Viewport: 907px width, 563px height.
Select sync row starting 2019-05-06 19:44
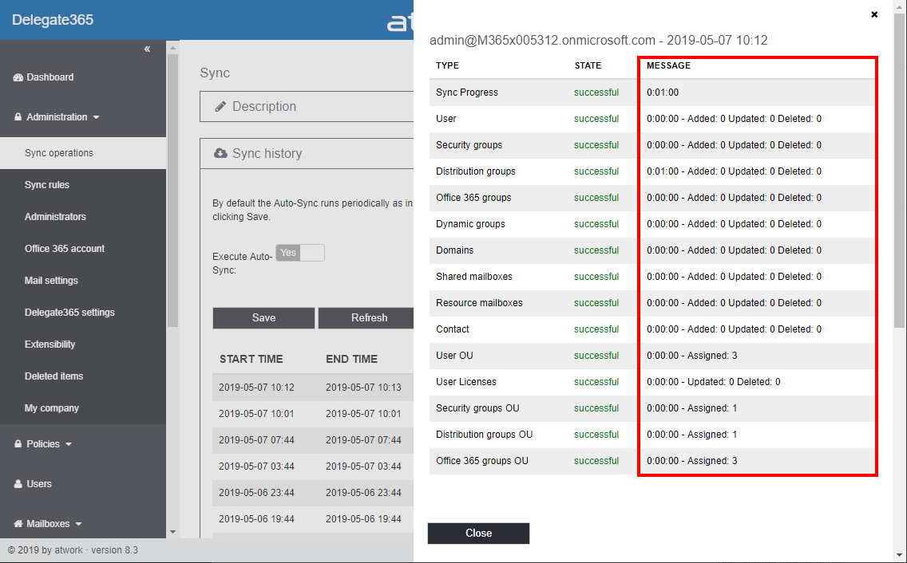[x=313, y=519]
